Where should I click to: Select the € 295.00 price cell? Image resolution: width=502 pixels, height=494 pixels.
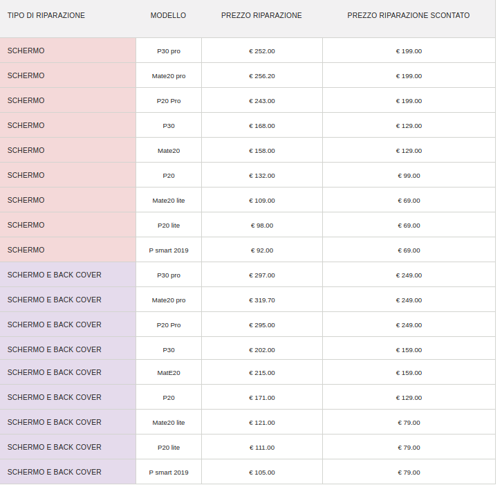[262, 325]
